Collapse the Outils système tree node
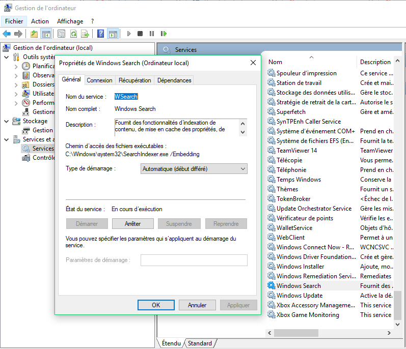The width and height of the screenshot is (406, 349). pyautogui.click(x=6, y=57)
